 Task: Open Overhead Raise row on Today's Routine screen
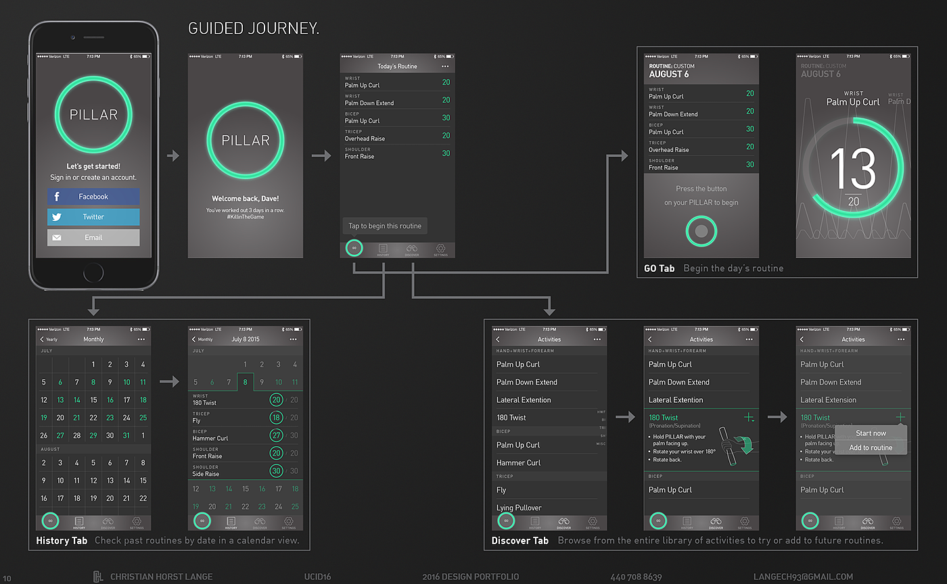(x=398, y=136)
